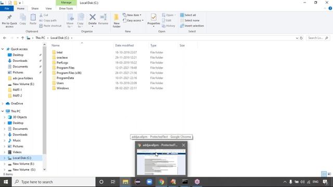Viewport: 333px width, 187px height.
Task: Click the Rename icon
Action: (103, 20)
